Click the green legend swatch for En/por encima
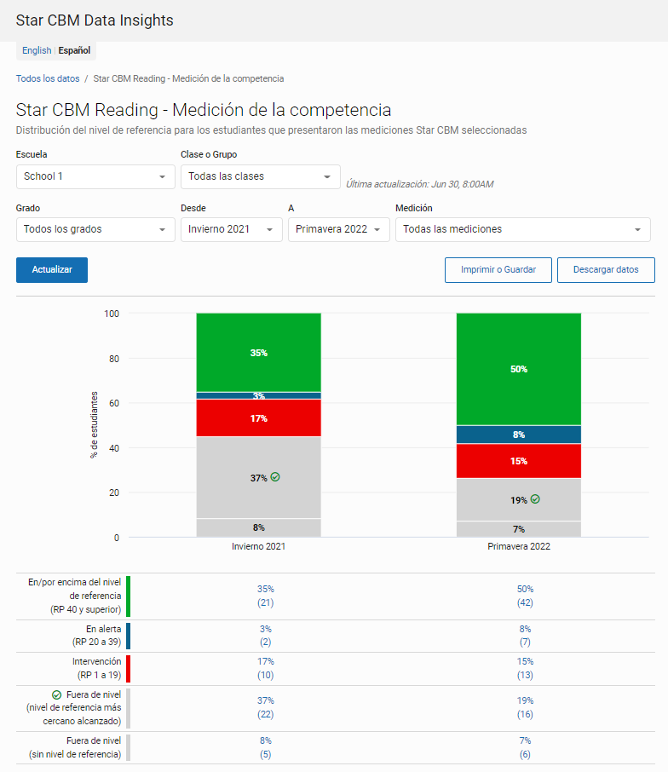668x772 pixels. pyautogui.click(x=128, y=596)
